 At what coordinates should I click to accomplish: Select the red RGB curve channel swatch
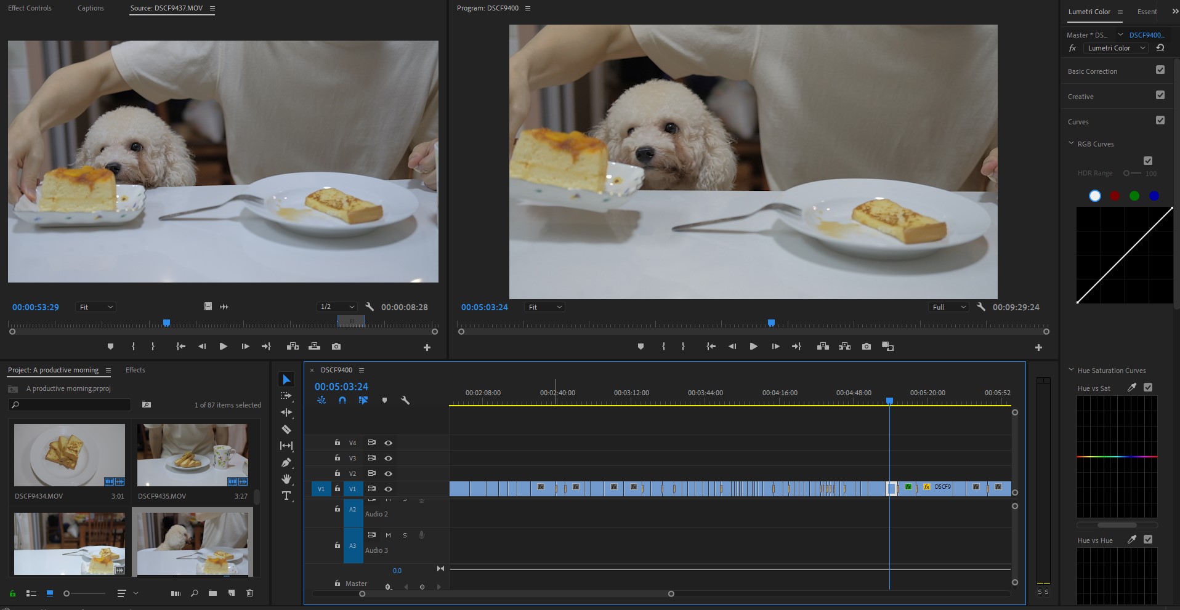1115,196
